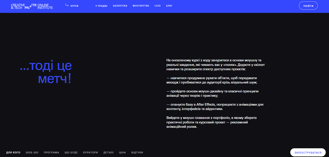Viewport: 329px width, 157px height.
Task: Select the ДЛЯ КОГО bottom tab
Action: pyautogui.click(x=13, y=152)
